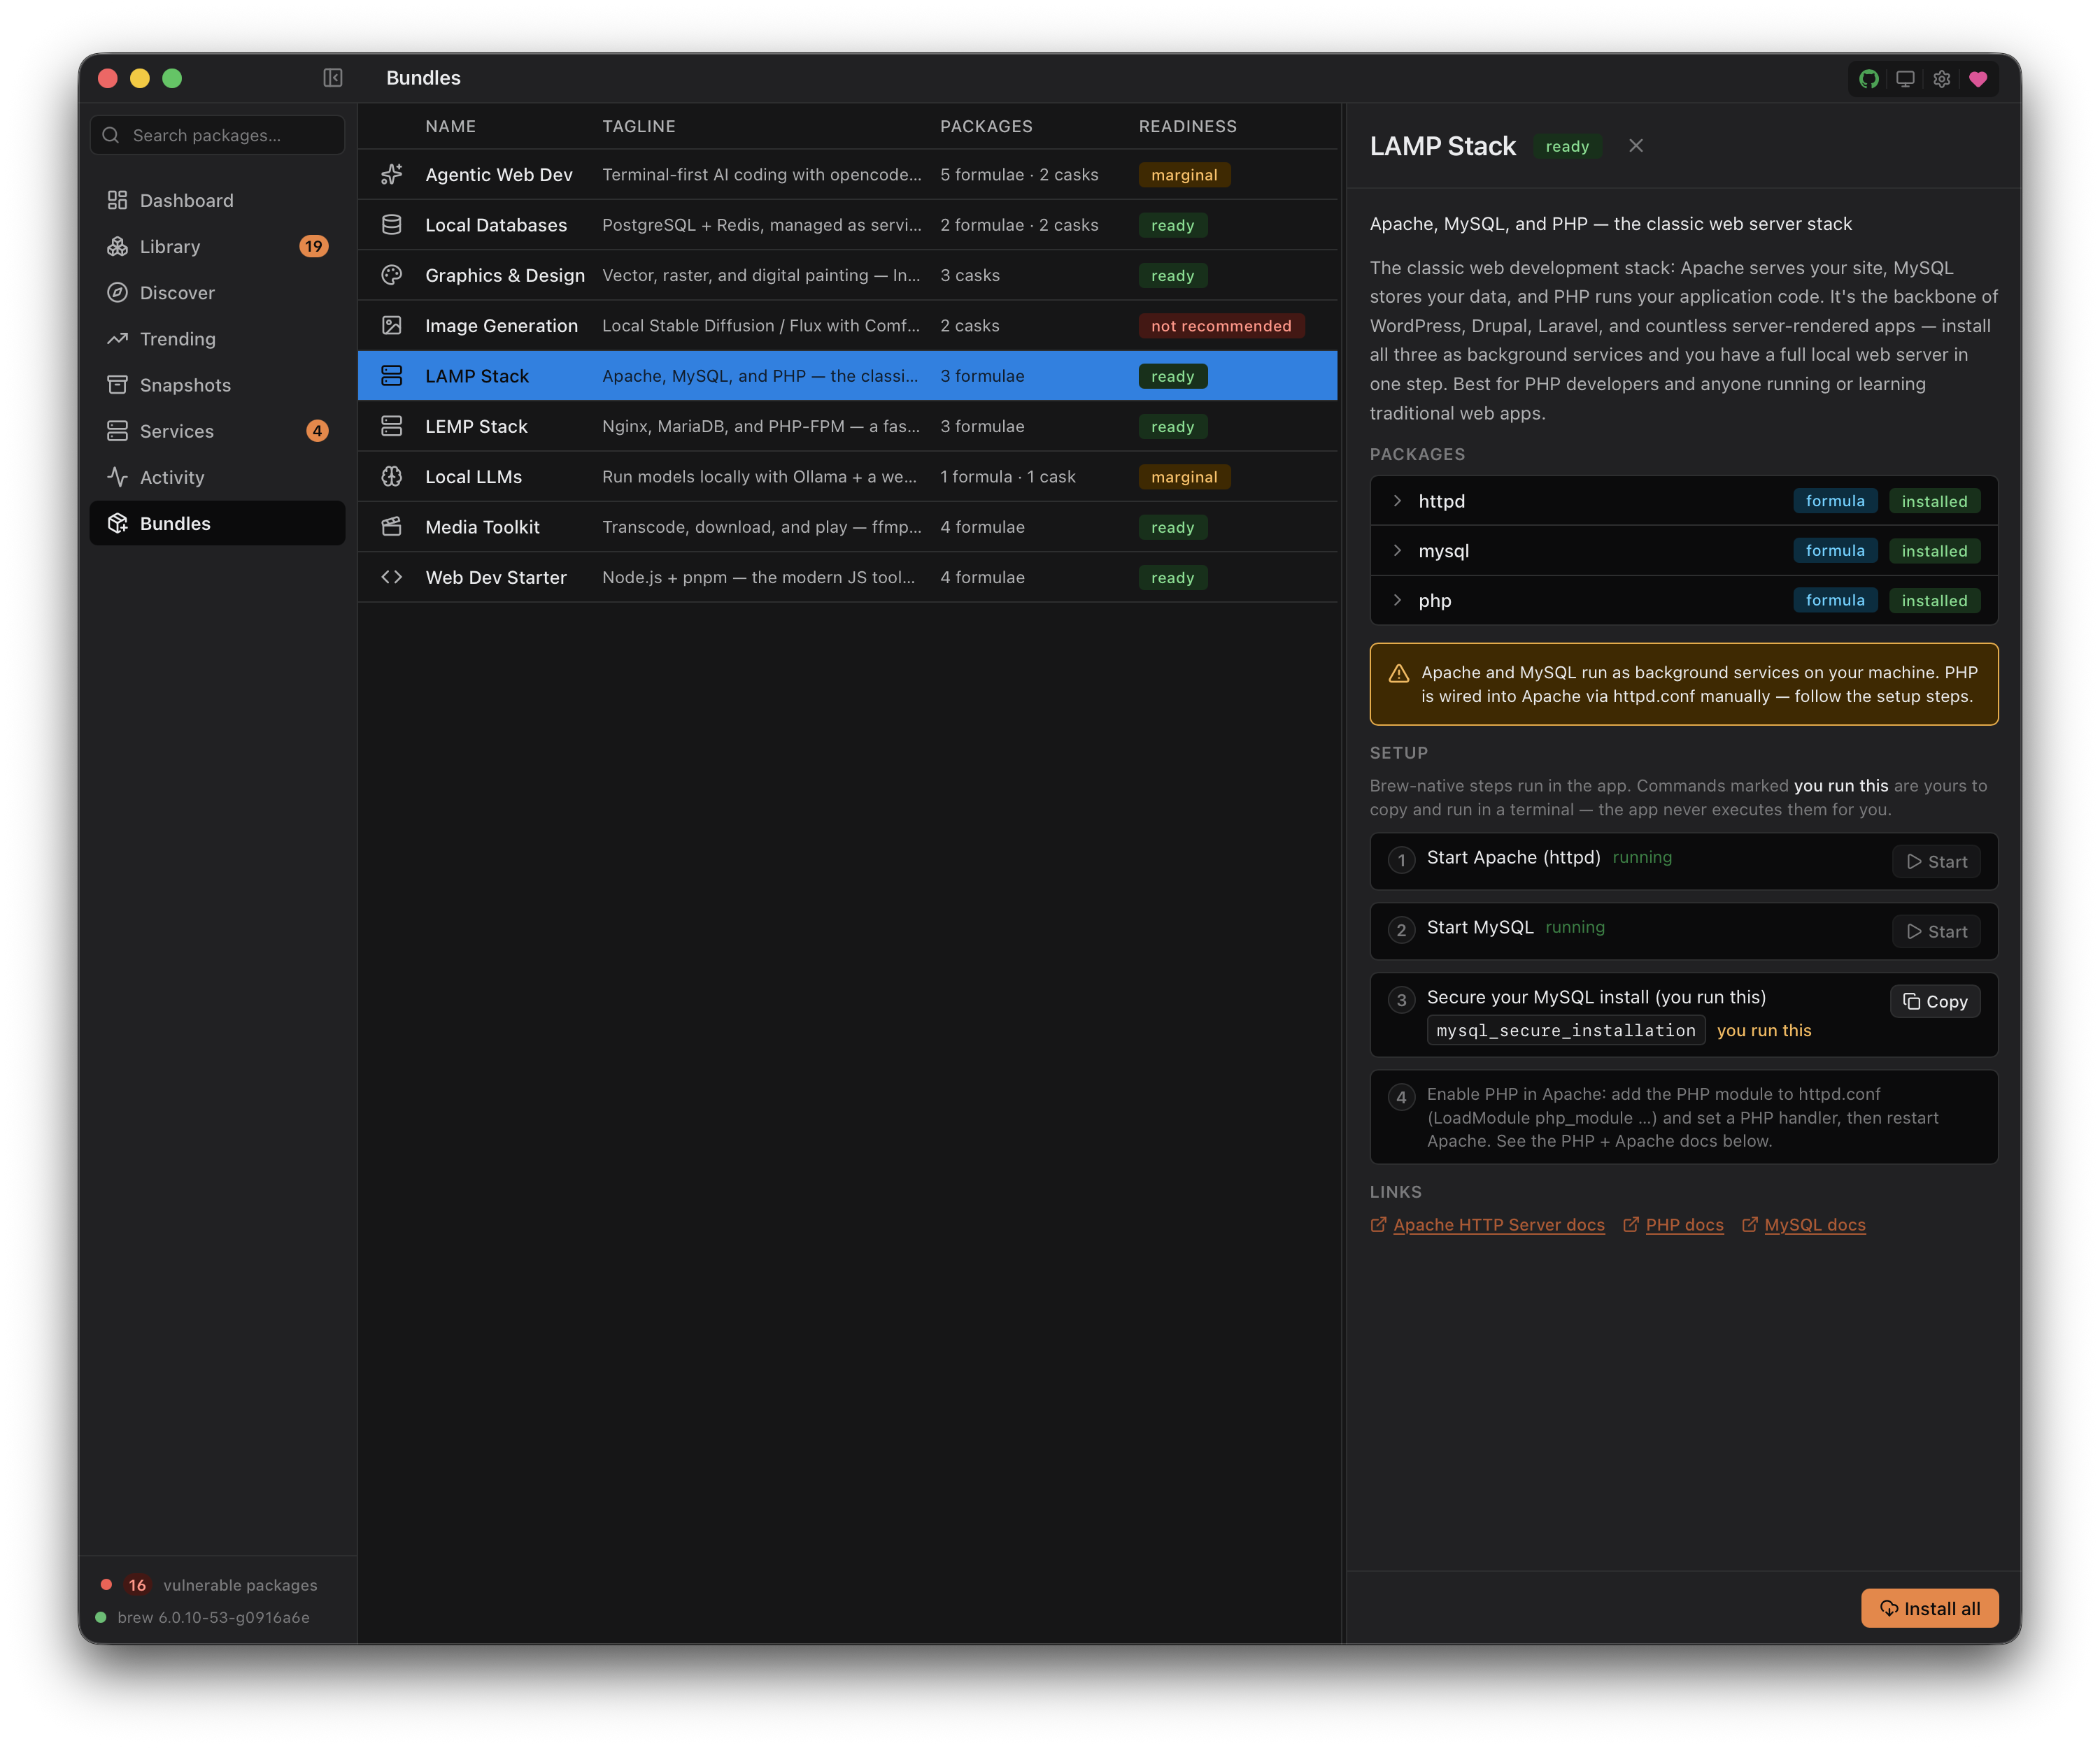Select the Web Dev Starter bundle name
The image size is (2100, 1748).
click(x=496, y=577)
